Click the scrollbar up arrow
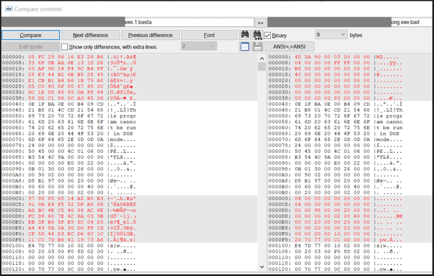Screen dimensions: 434x276 coord(262,59)
